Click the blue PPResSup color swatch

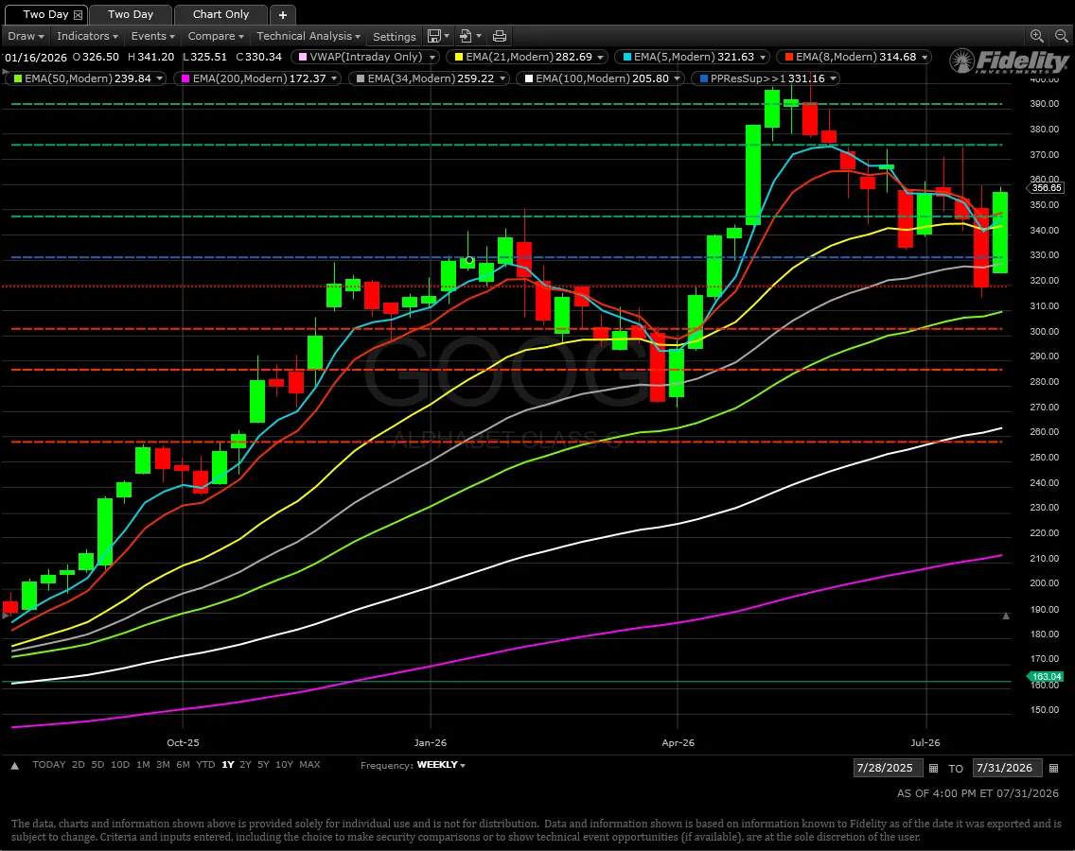click(703, 78)
